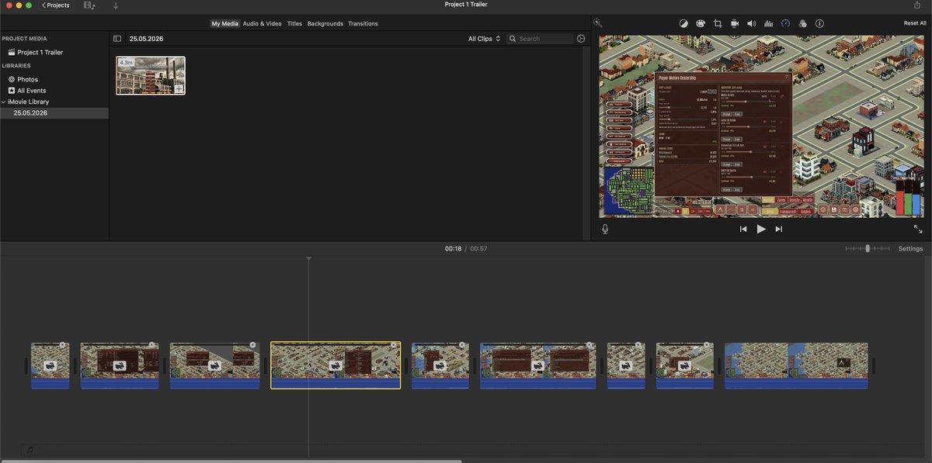The width and height of the screenshot is (932, 463).
Task: Open the Stabilization camera icon
Action: 735,23
